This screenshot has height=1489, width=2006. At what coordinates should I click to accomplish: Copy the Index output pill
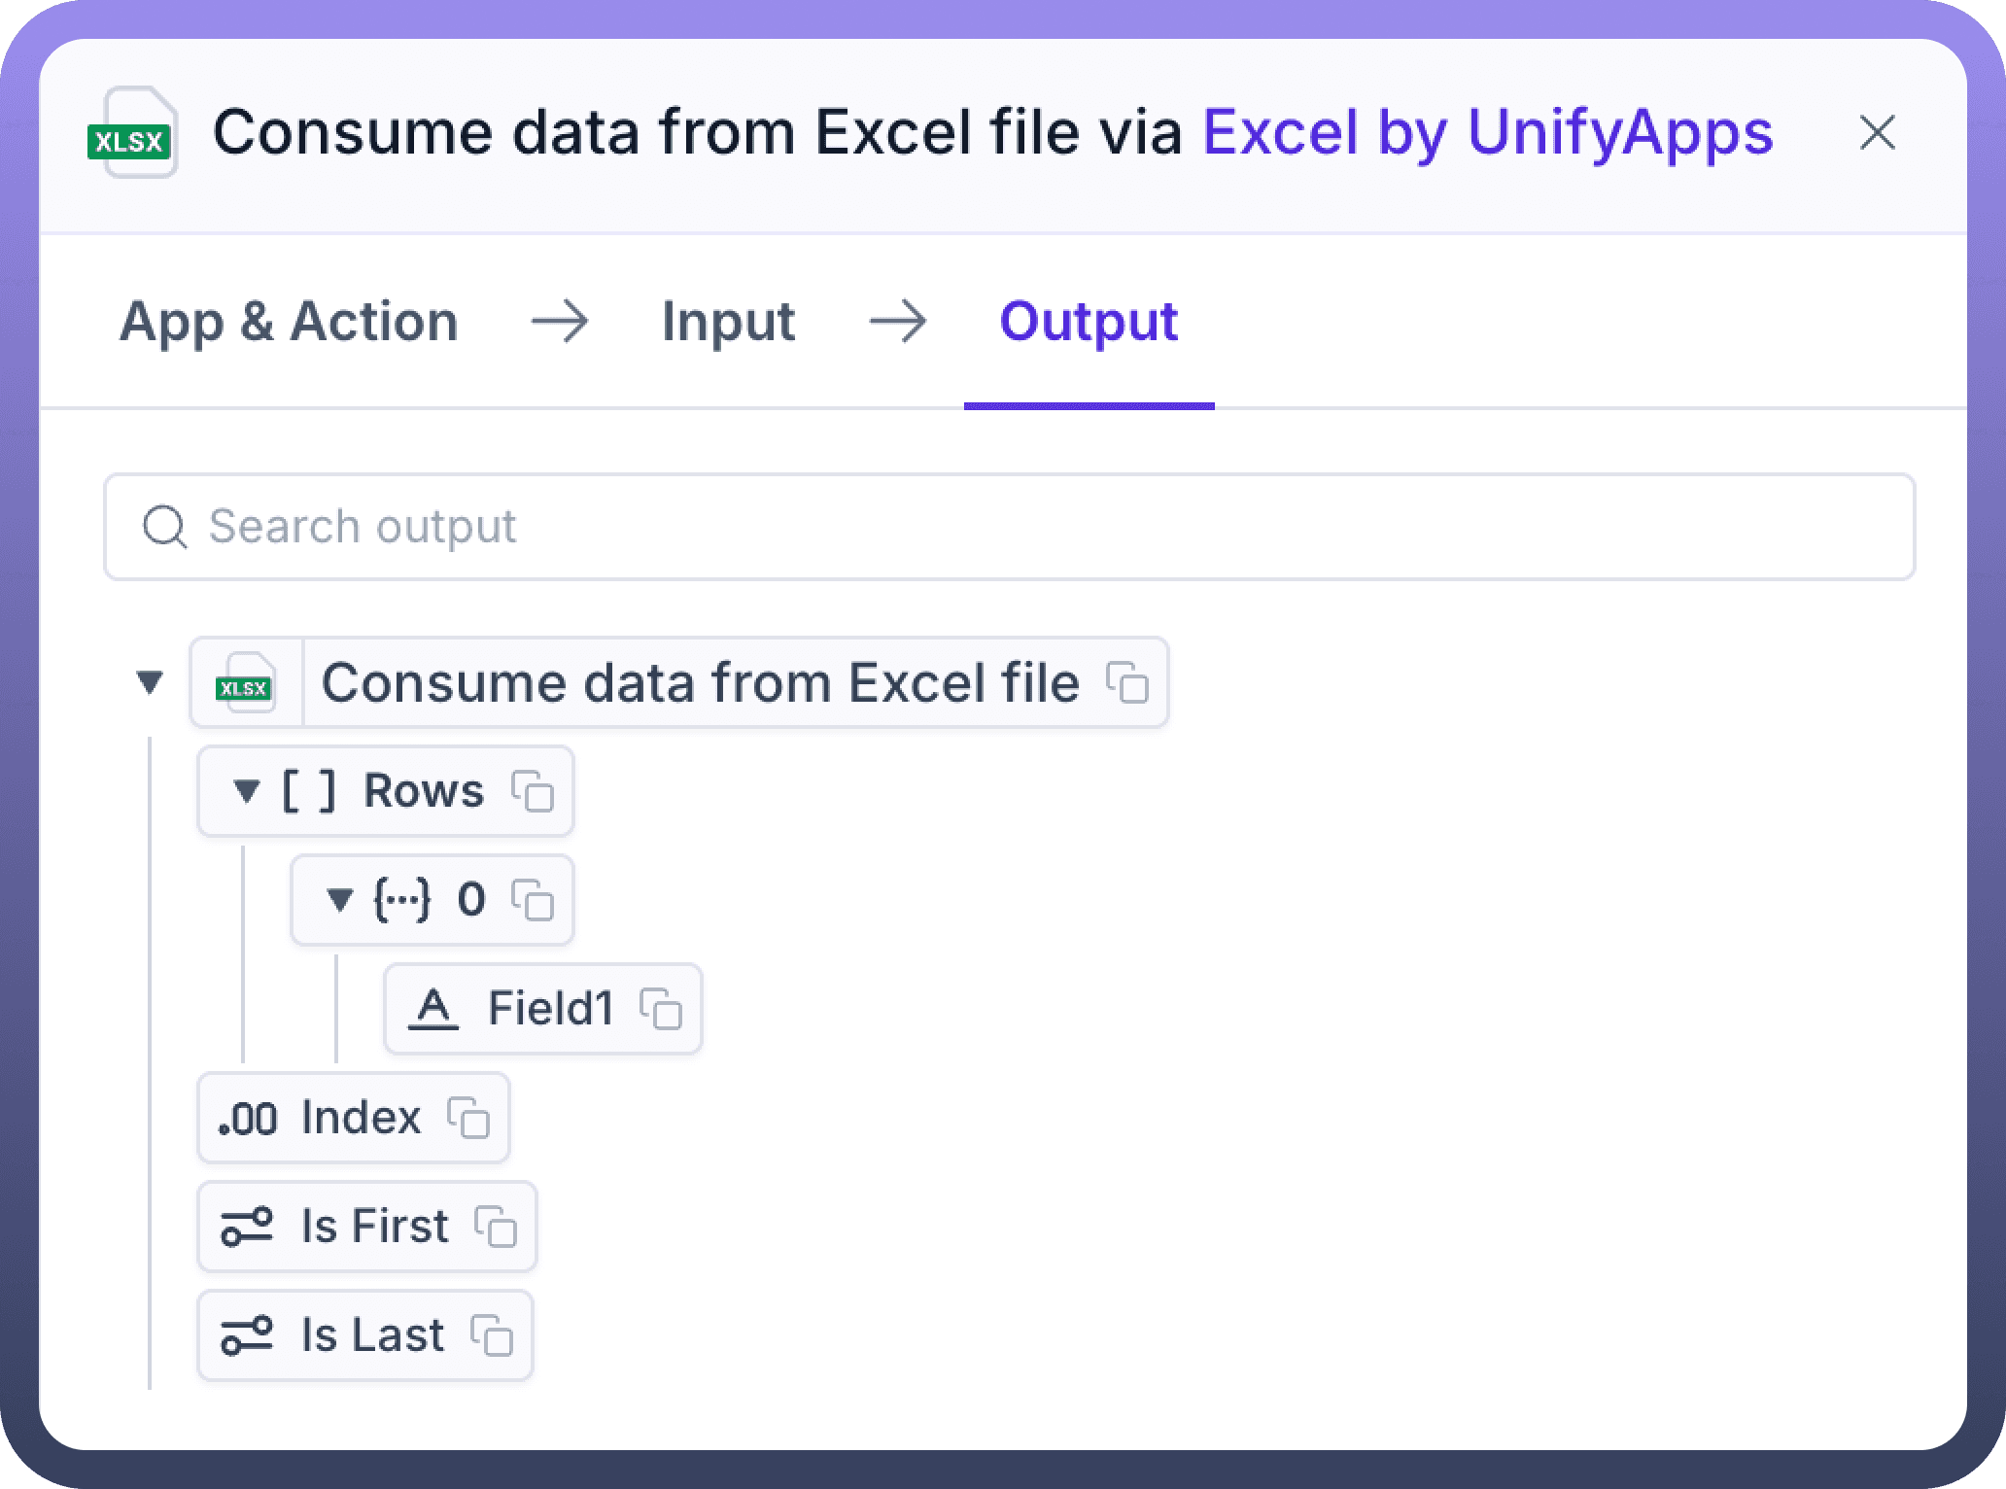pyautogui.click(x=468, y=1118)
